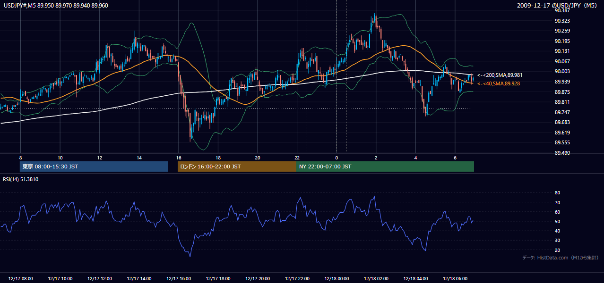Click price axis label 89.939
The image size is (604, 283).
[x=562, y=82]
